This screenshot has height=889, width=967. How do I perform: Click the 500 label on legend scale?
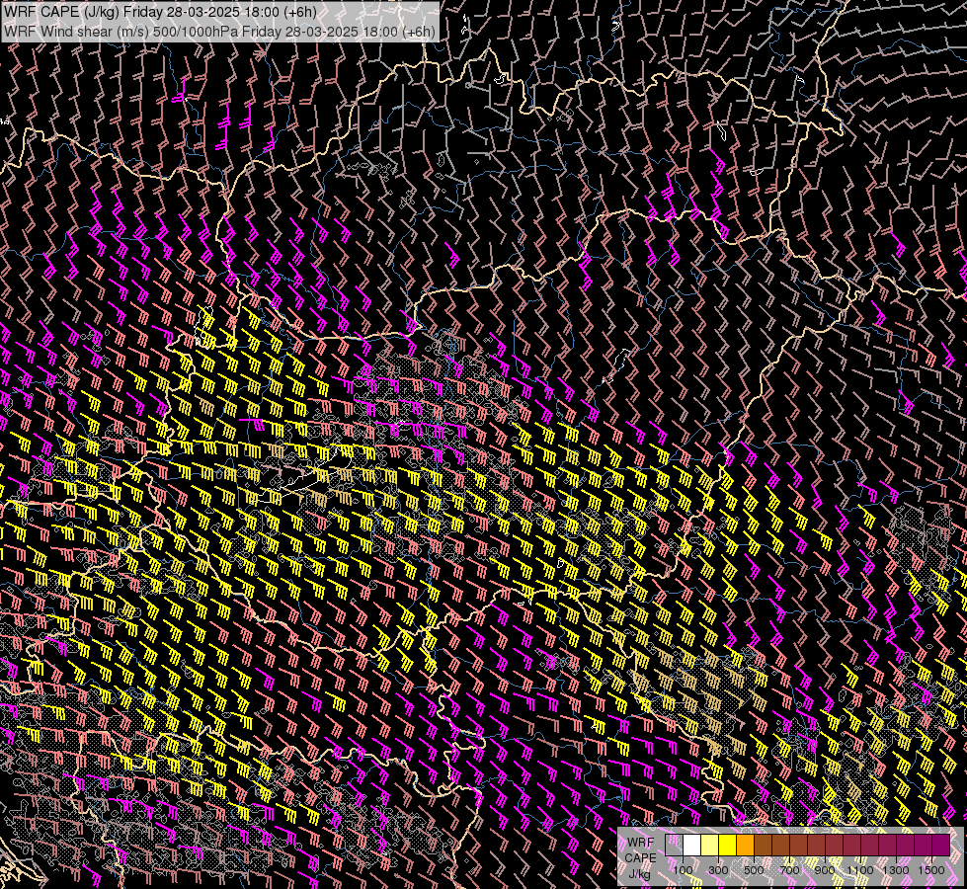click(754, 870)
